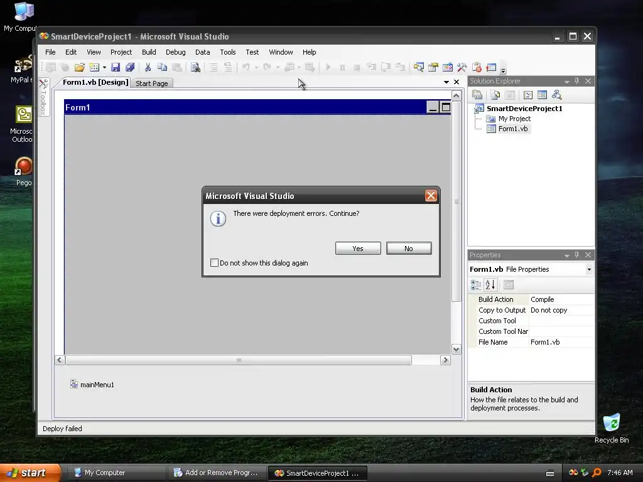Open Solution Explorer window position dropdown
The image size is (643, 482).
[x=567, y=82]
